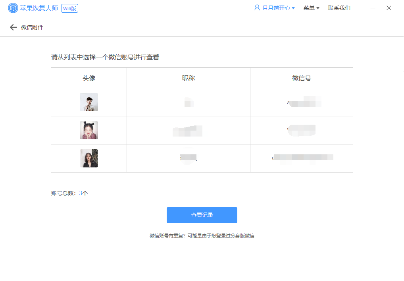The width and height of the screenshot is (404, 281).
Task: Click 联系我们 in the top menu
Action: (339, 8)
